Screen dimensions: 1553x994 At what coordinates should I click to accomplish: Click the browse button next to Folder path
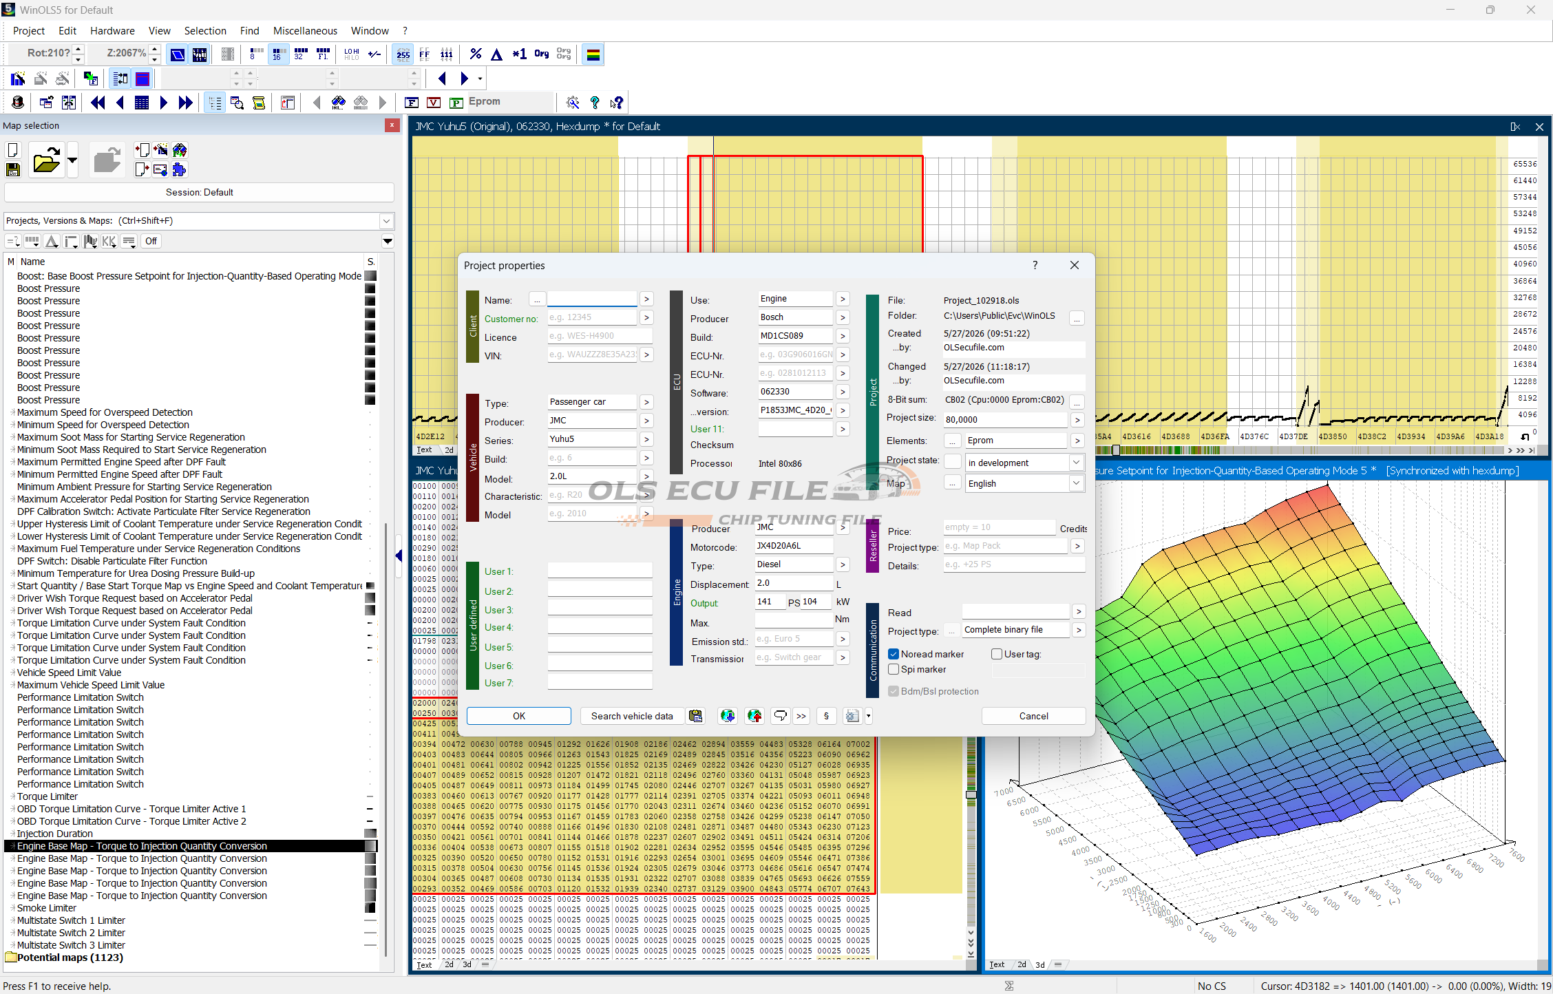pyautogui.click(x=1077, y=318)
